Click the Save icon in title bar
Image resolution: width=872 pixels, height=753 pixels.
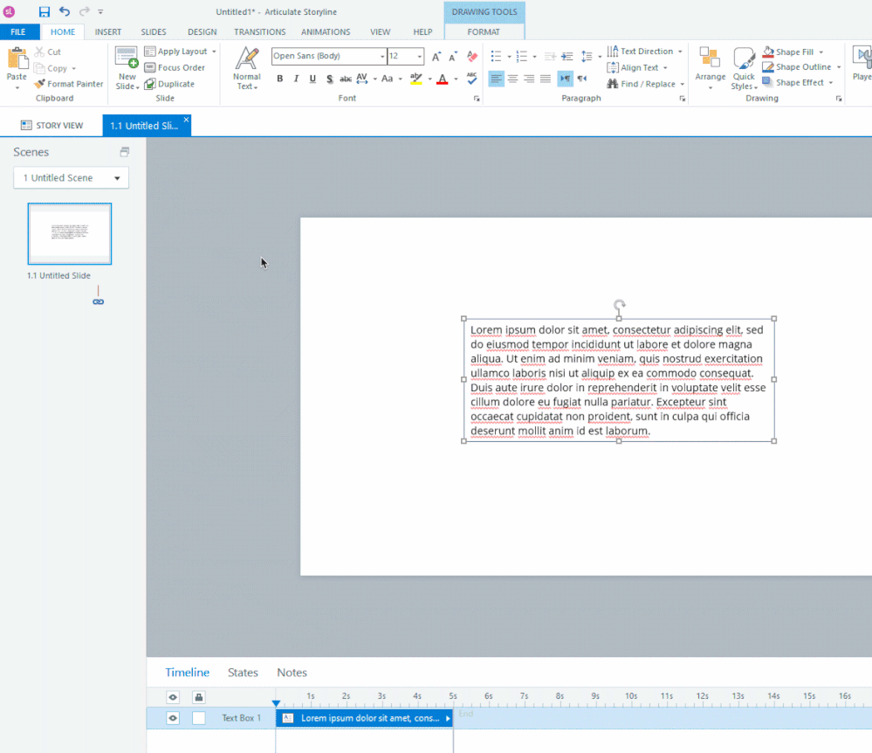tap(45, 11)
